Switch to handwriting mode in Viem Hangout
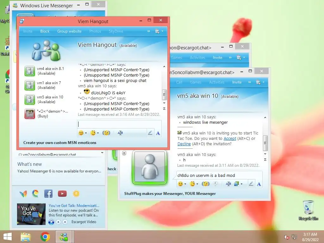This screenshot has width=324, height=243. click(150, 133)
